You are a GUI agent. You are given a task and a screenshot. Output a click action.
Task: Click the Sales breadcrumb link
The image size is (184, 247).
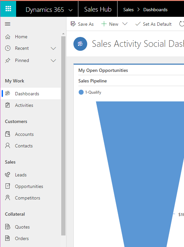[128, 10]
